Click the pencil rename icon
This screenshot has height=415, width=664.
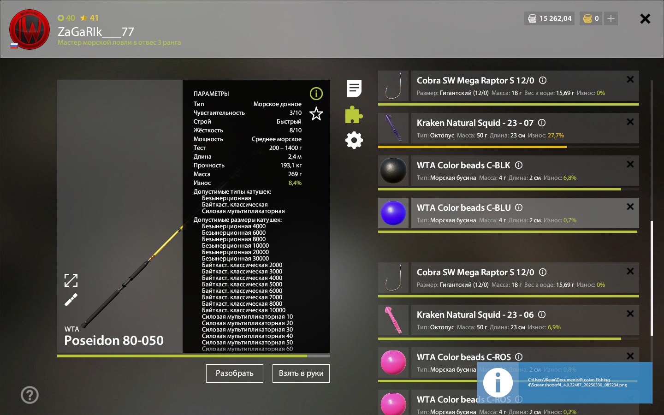click(71, 300)
